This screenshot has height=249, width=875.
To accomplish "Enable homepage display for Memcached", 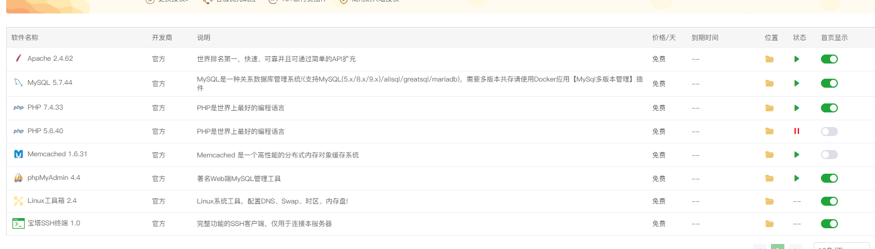I will pyautogui.click(x=829, y=155).
